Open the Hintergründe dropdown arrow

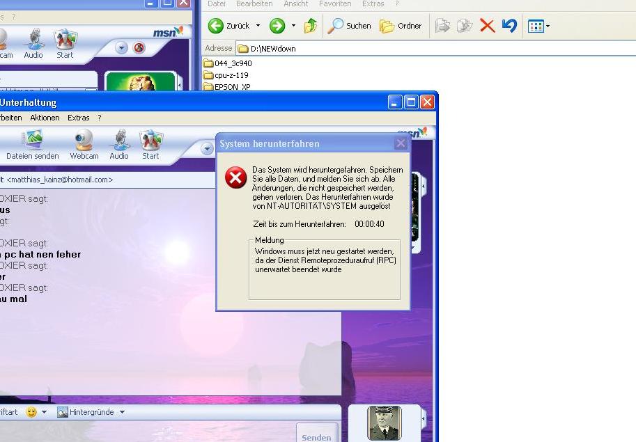122,412
